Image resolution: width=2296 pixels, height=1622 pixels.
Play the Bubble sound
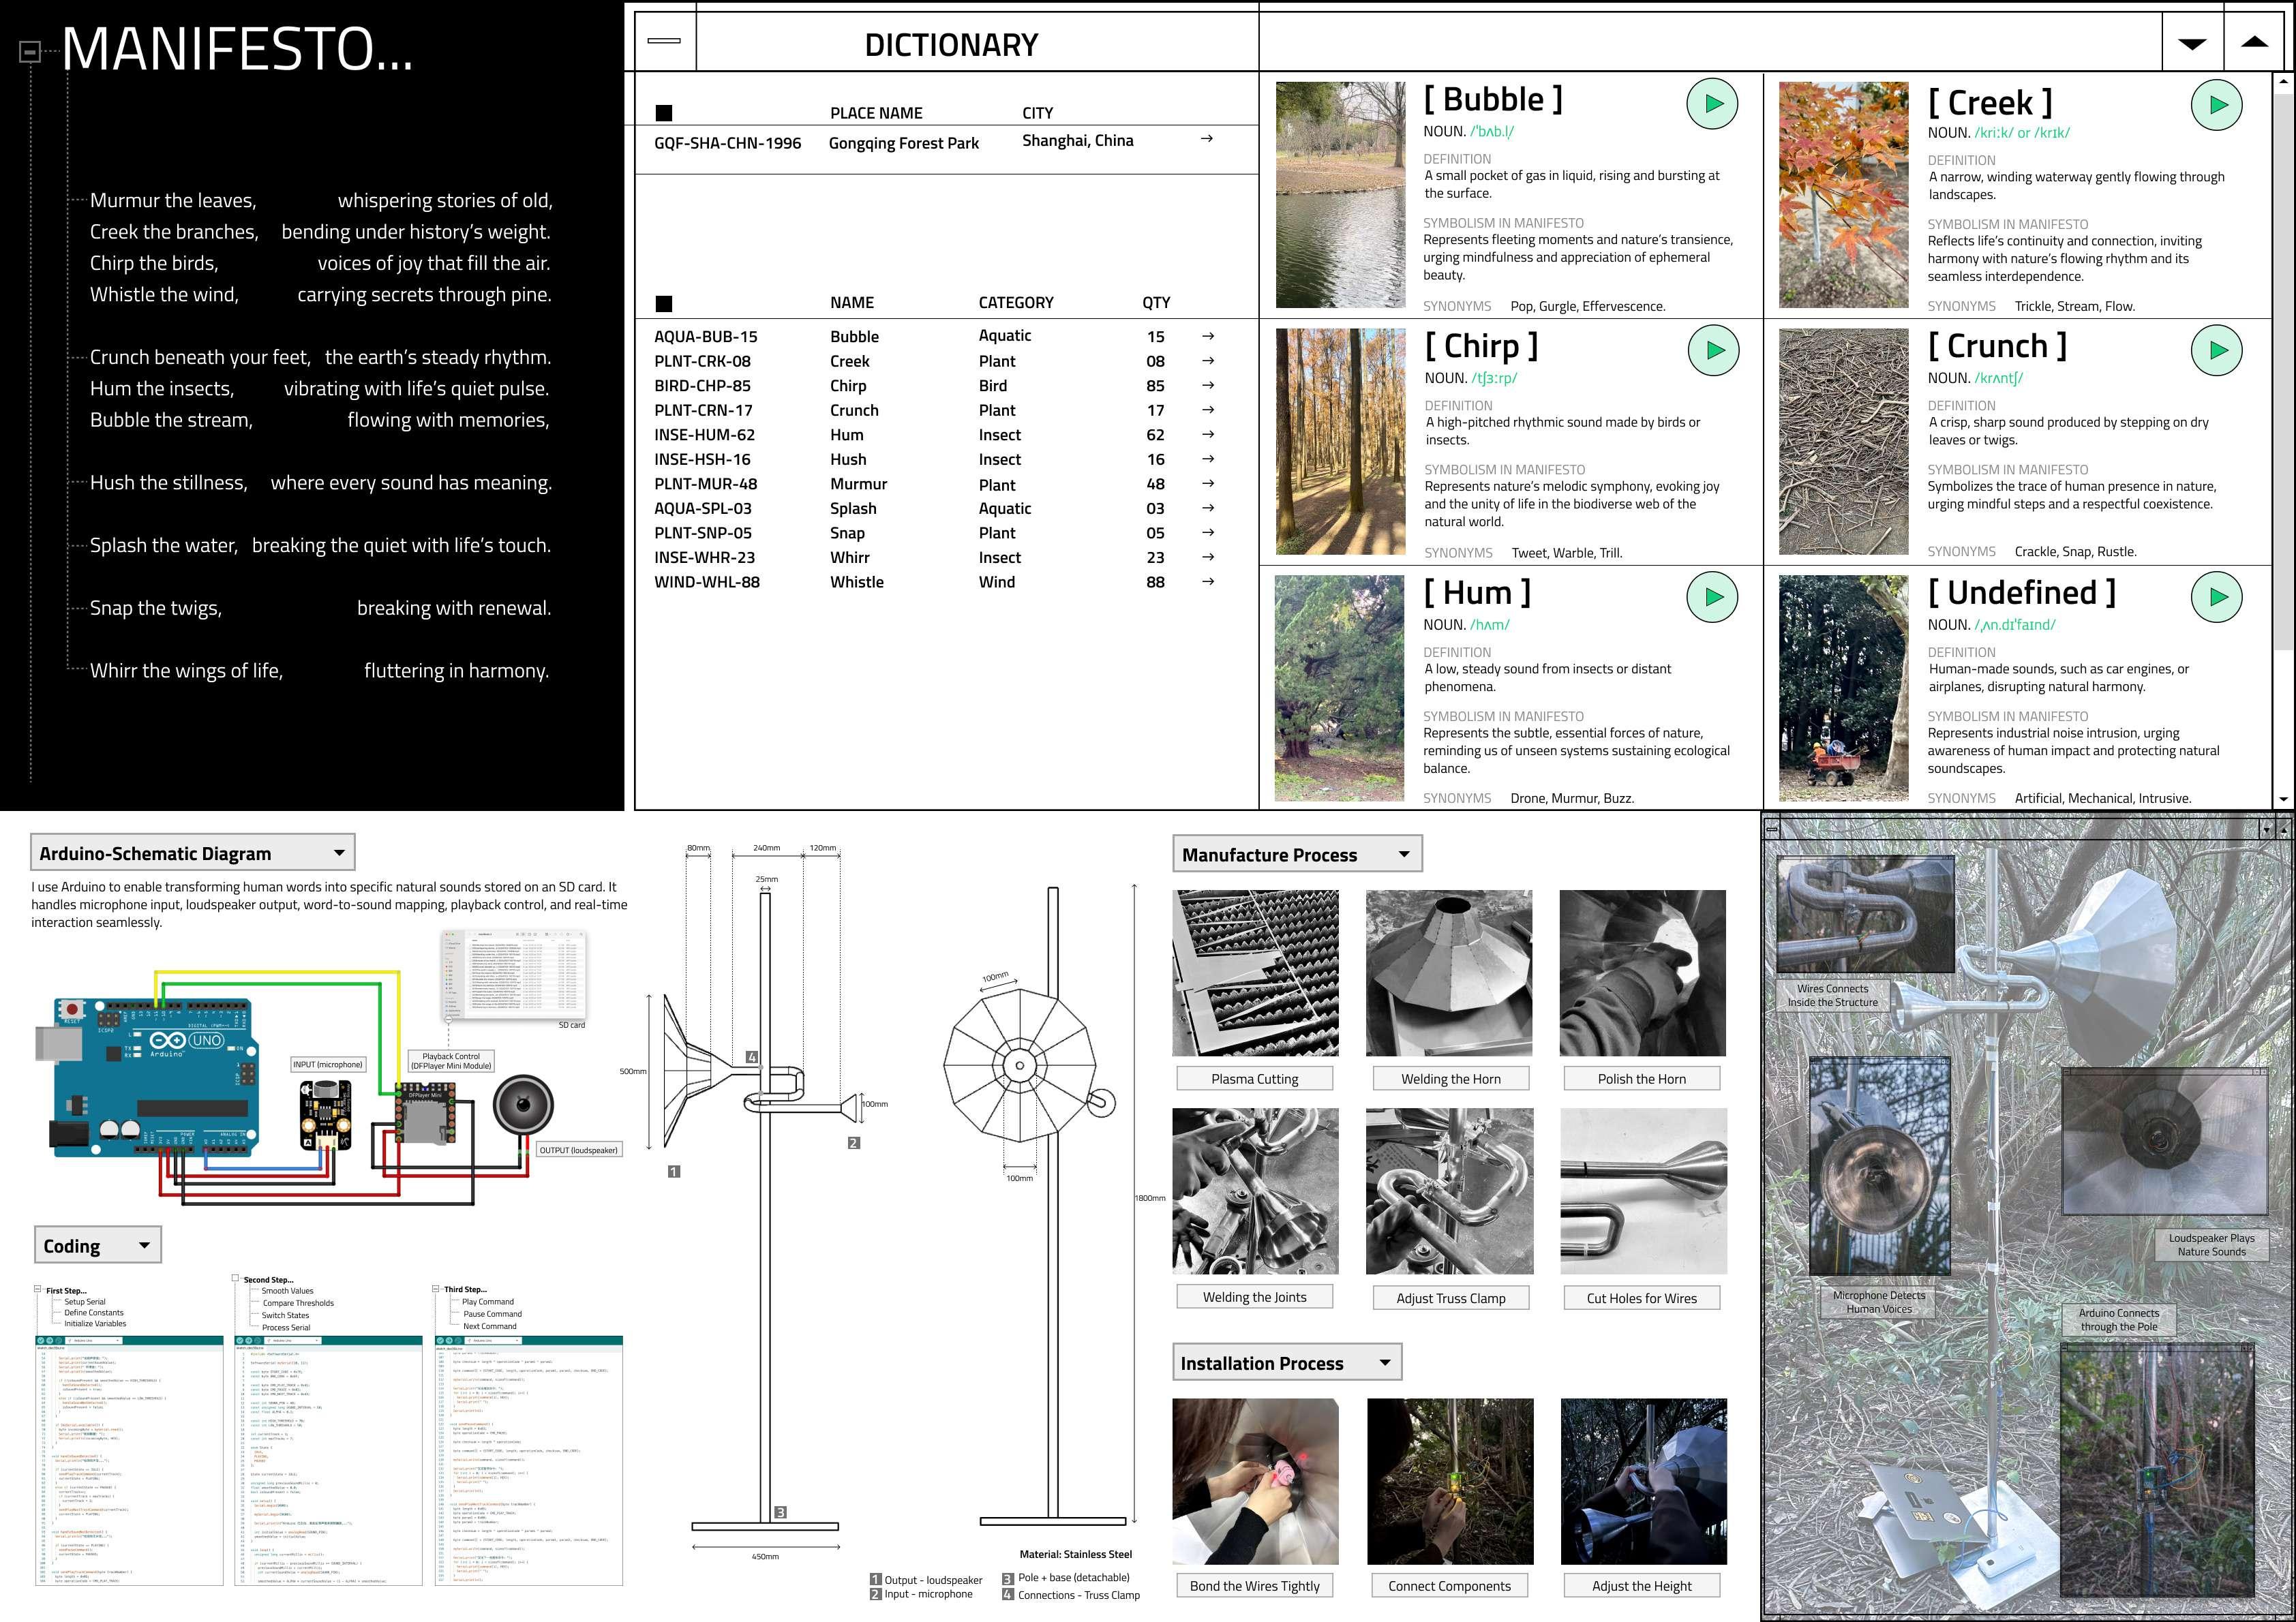(1712, 104)
